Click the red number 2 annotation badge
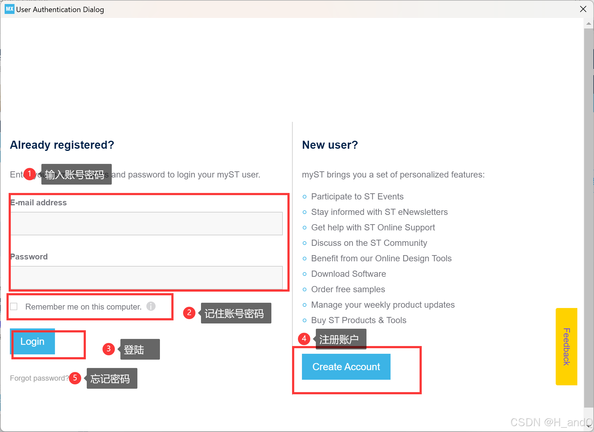Viewport: 594px width, 432px height. click(189, 313)
